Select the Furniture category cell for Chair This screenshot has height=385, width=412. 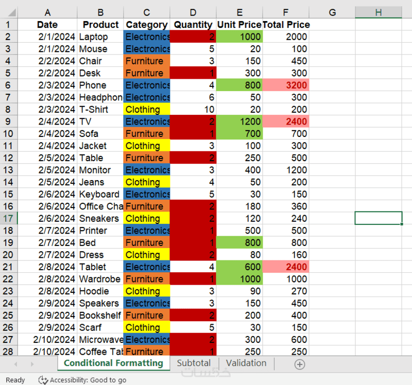coord(147,61)
